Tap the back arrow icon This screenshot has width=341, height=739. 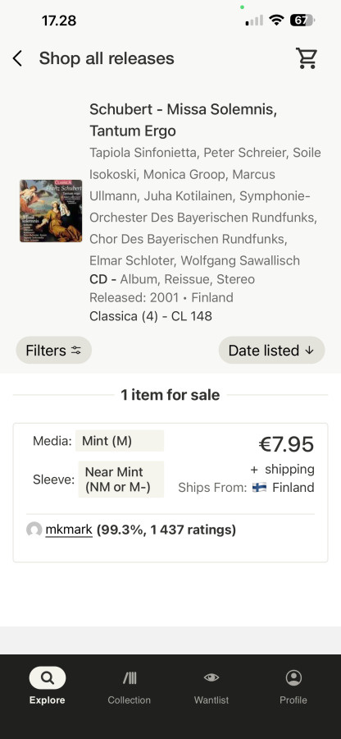click(x=17, y=59)
